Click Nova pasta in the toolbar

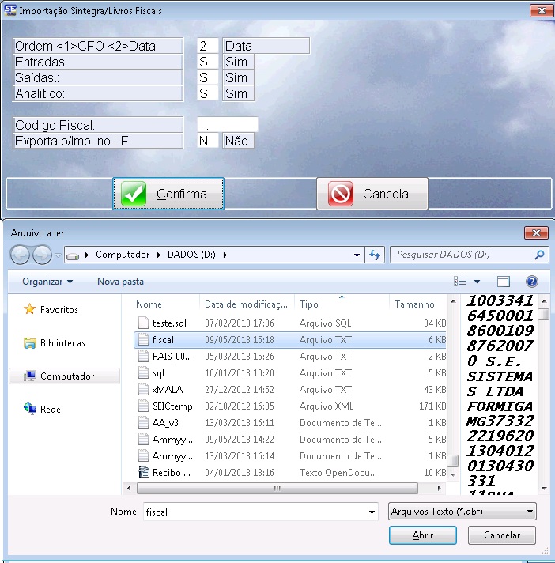pos(121,281)
